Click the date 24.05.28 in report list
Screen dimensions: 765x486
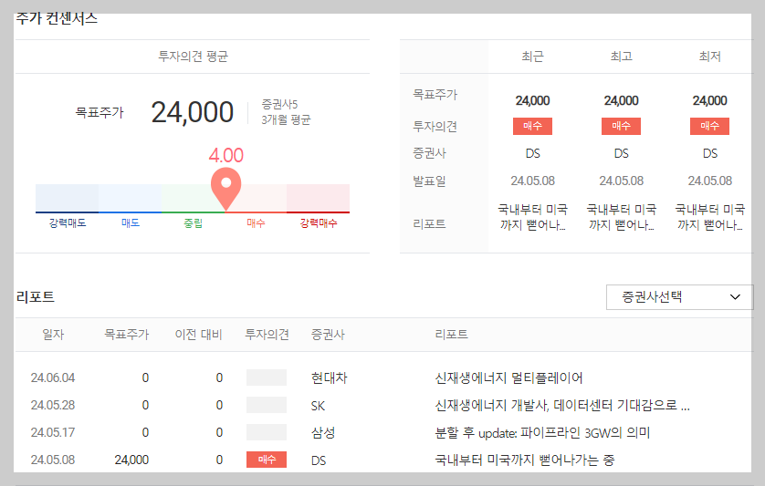(53, 405)
